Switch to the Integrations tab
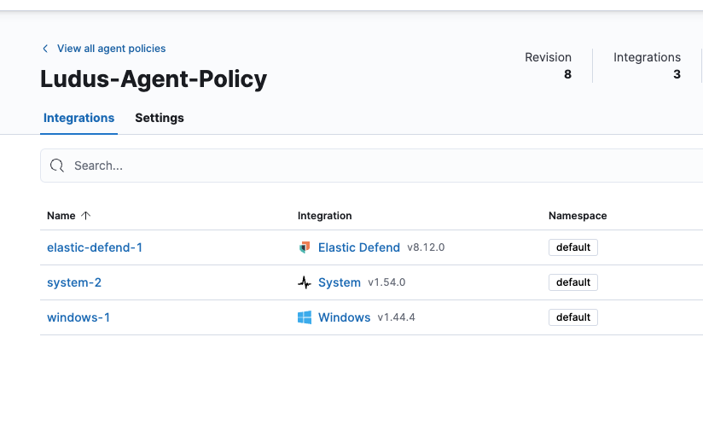Screen dimensions: 703x436 pyautogui.click(x=78, y=118)
